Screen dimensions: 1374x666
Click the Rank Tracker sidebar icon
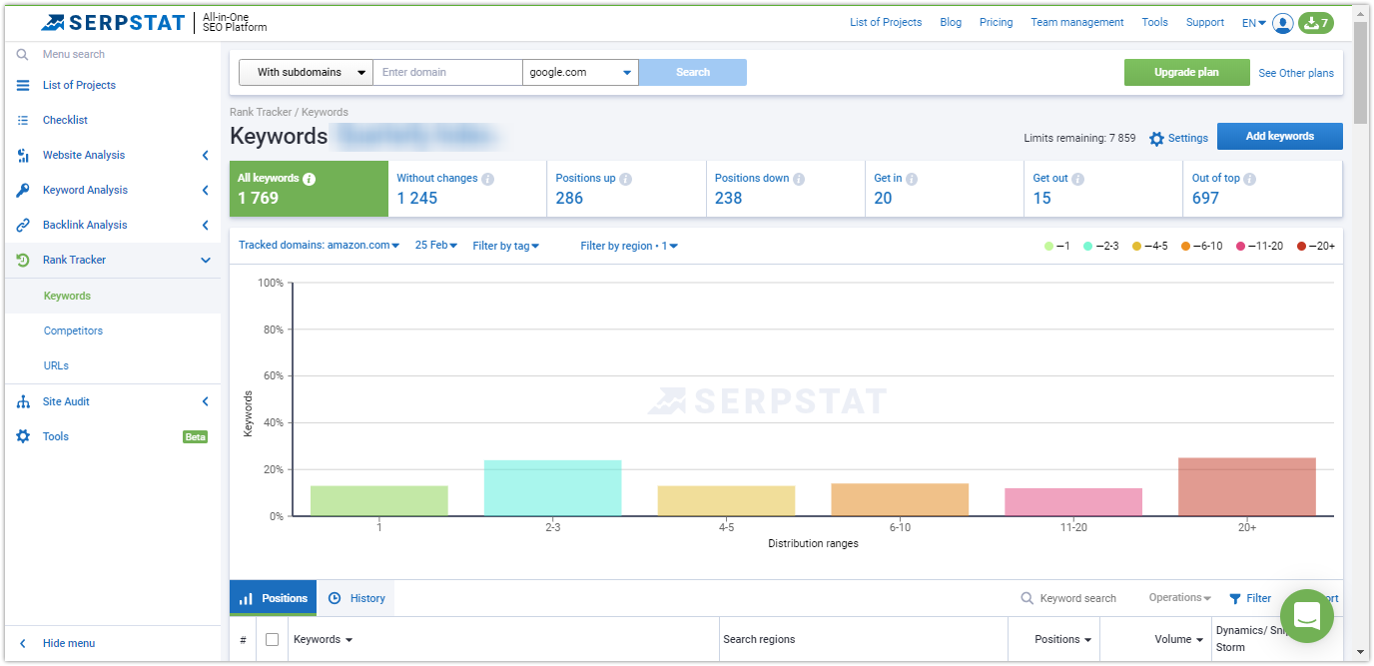tap(23, 260)
